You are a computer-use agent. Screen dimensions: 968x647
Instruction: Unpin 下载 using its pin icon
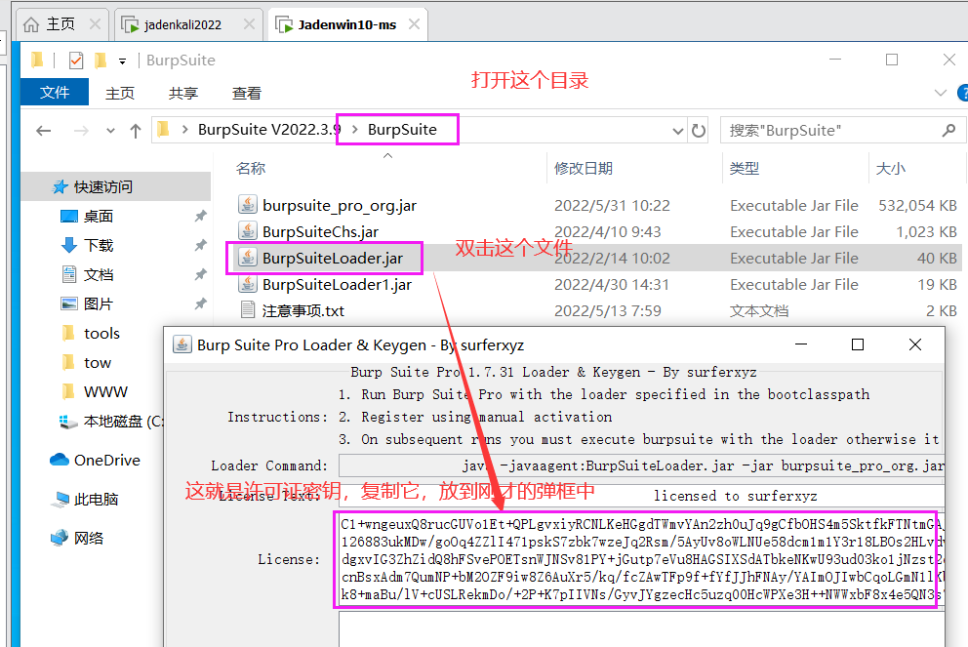[x=201, y=245]
